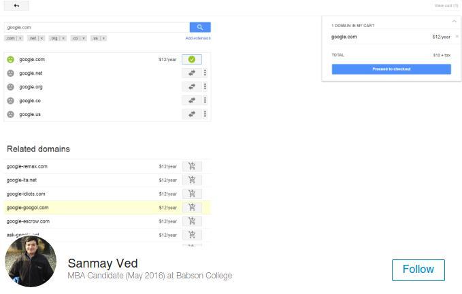Remove the .org extension filter chip
Viewport: 462px width, 294px height.
(63, 39)
